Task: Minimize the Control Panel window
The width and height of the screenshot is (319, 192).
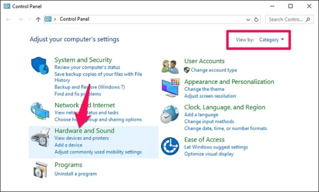Action: coord(272,6)
